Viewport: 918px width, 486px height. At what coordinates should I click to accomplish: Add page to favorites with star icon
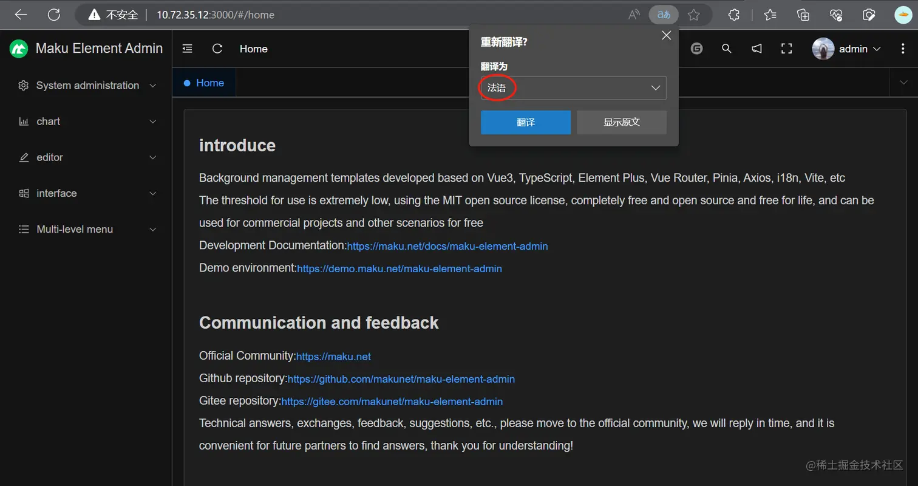pos(694,15)
